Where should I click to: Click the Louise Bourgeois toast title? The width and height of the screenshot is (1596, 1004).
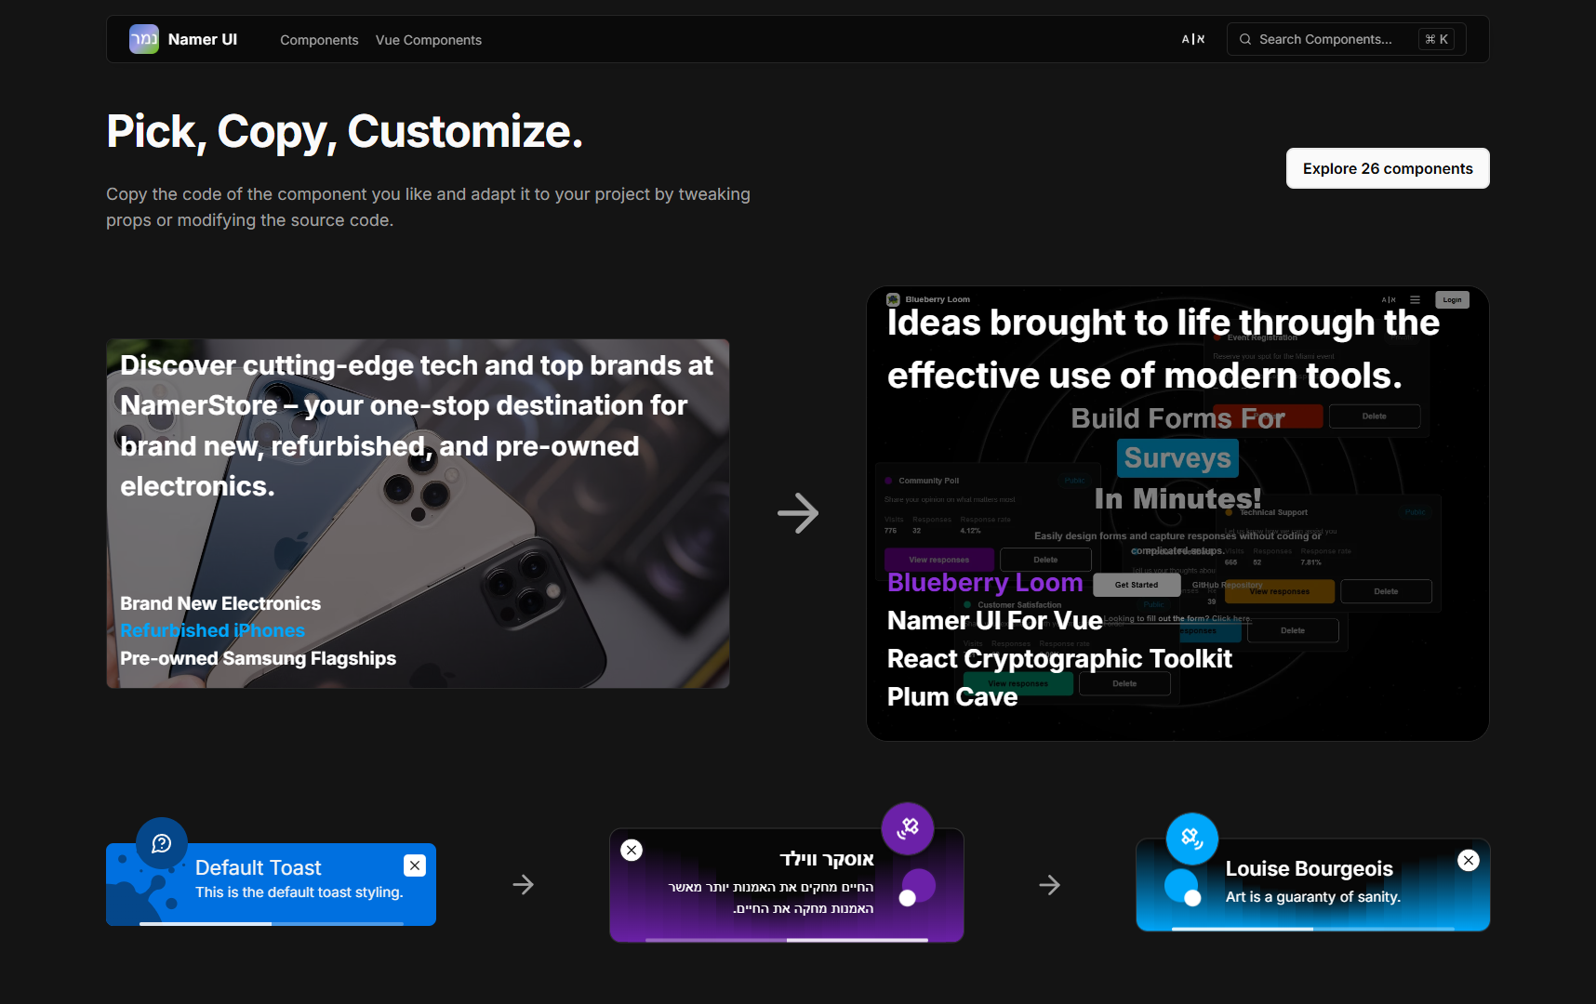[1310, 868]
